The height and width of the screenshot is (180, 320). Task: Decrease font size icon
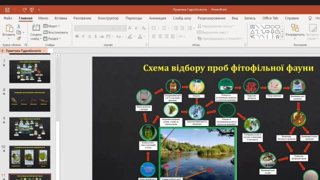point(136,28)
